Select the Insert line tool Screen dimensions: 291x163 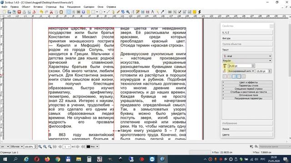108,12
